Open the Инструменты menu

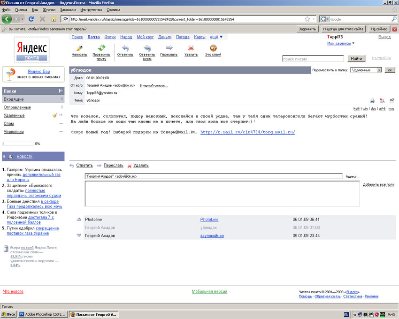click(x=91, y=10)
